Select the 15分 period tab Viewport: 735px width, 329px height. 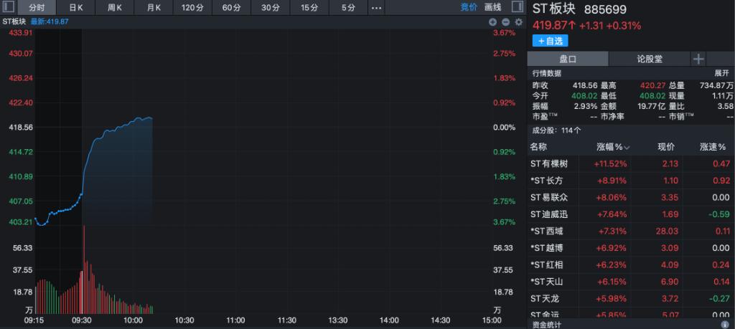[309, 7]
